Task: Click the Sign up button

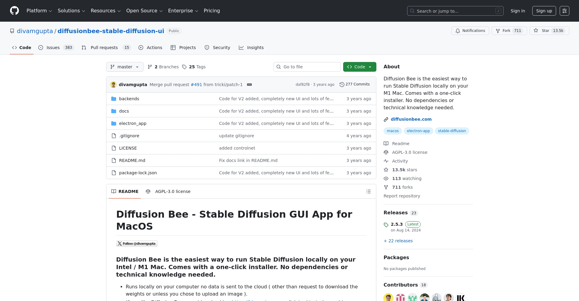Action: 544,11
